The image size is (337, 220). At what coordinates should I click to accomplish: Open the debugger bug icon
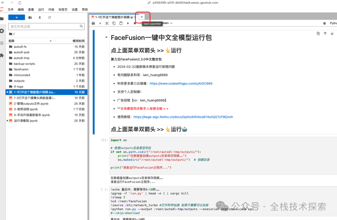[x=324, y=23]
